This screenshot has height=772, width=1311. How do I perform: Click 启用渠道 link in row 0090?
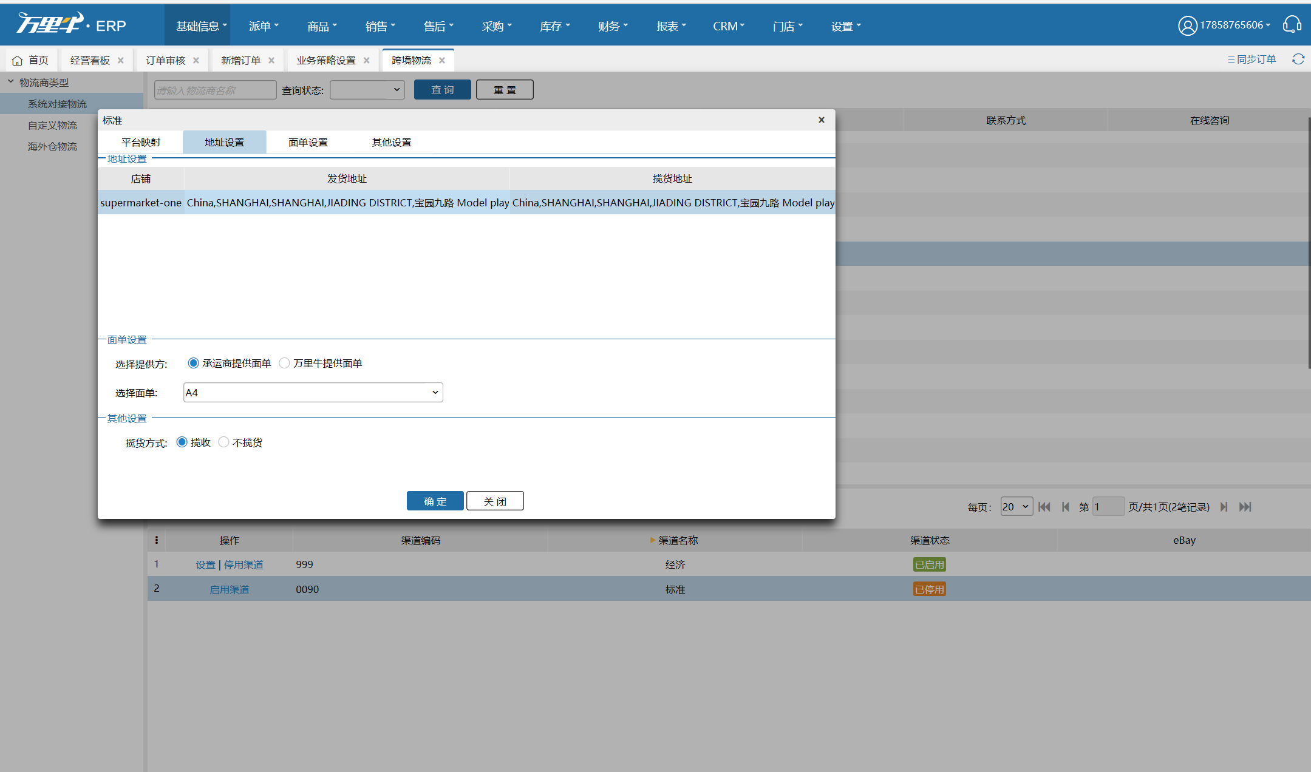[x=229, y=589]
